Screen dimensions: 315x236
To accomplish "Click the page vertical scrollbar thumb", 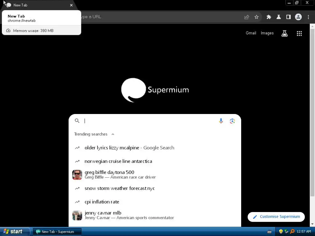I will pos(313,112).
